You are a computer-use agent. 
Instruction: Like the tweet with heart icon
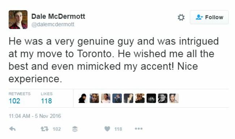(x=107, y=129)
